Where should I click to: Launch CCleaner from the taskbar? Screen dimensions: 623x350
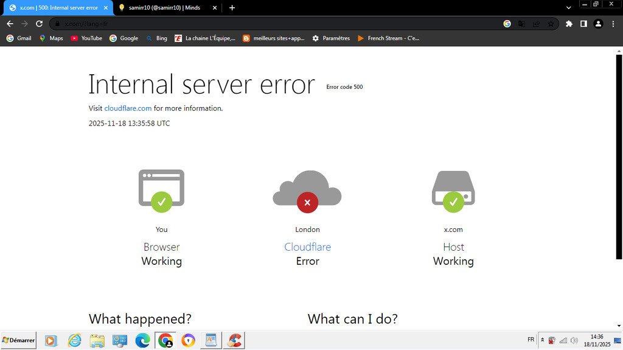234,340
